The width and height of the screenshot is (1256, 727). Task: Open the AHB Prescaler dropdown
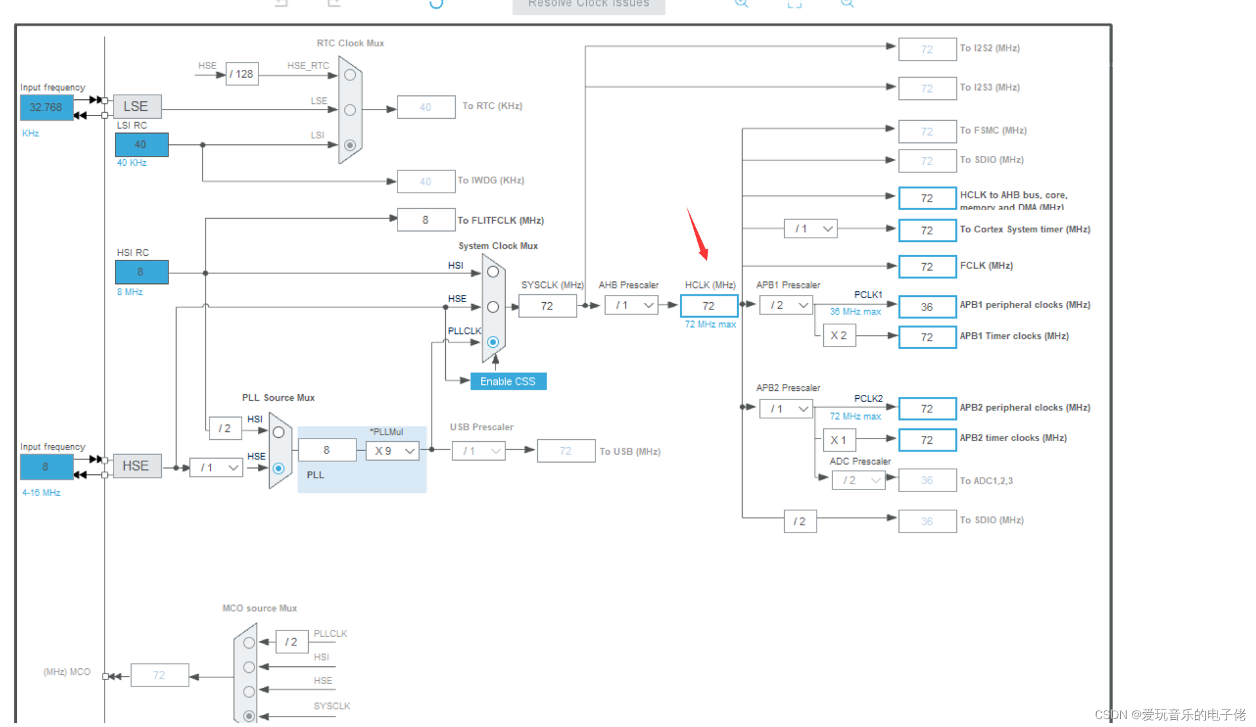(x=631, y=305)
